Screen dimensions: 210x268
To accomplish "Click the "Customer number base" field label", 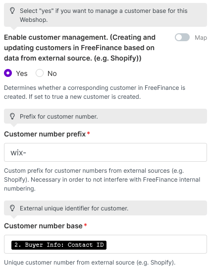I will [x=43, y=226].
